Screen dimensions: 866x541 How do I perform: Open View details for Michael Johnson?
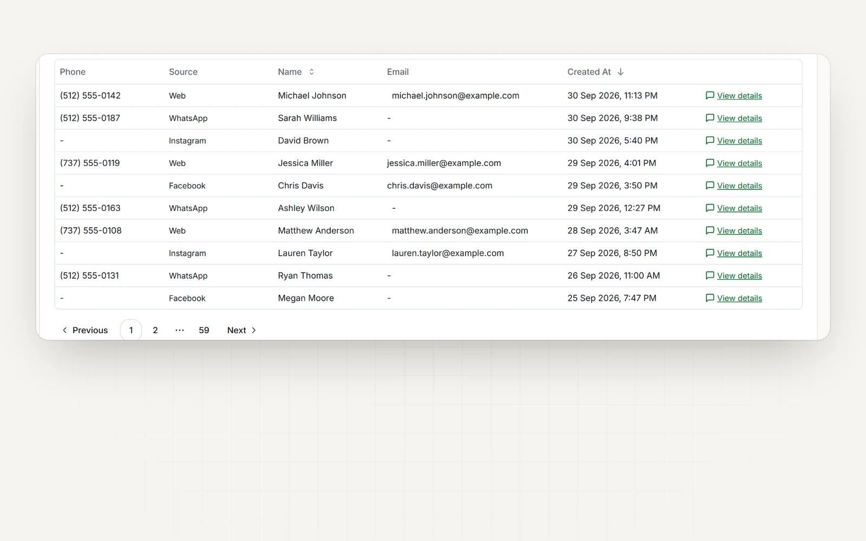pos(739,96)
